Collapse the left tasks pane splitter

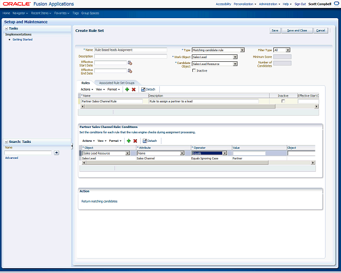pos(72,146)
